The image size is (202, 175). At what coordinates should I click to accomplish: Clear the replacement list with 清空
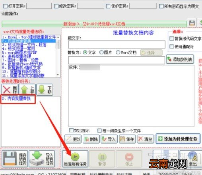click(x=146, y=139)
